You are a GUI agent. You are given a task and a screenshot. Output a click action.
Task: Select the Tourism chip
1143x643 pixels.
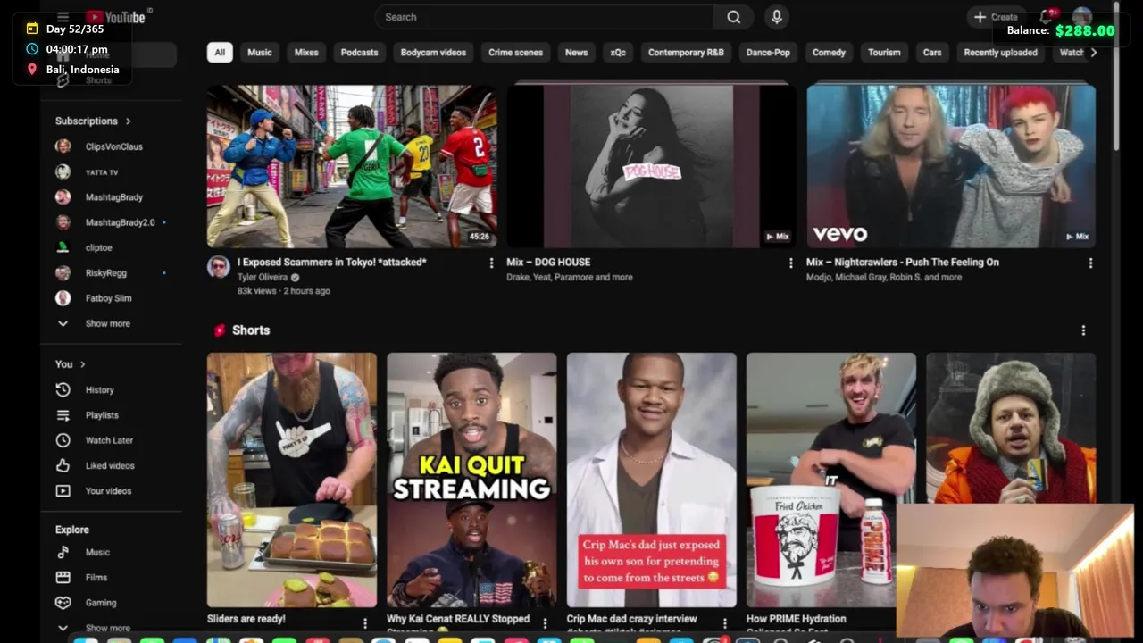click(x=884, y=53)
